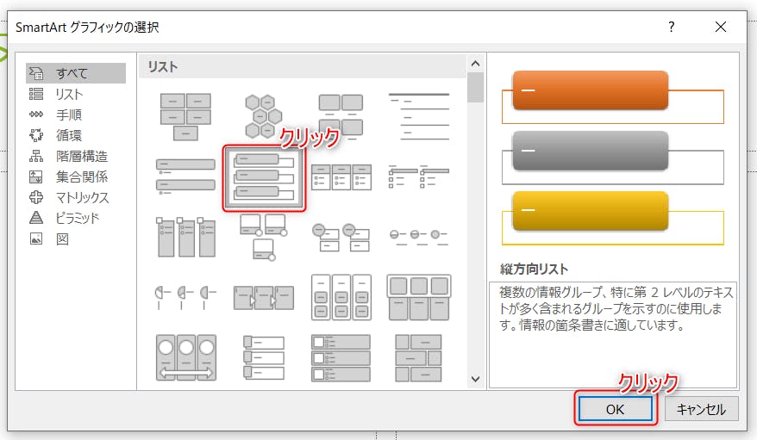The image size is (757, 440).
Task: Choose the マトリックス matrix category
Action: (x=82, y=198)
